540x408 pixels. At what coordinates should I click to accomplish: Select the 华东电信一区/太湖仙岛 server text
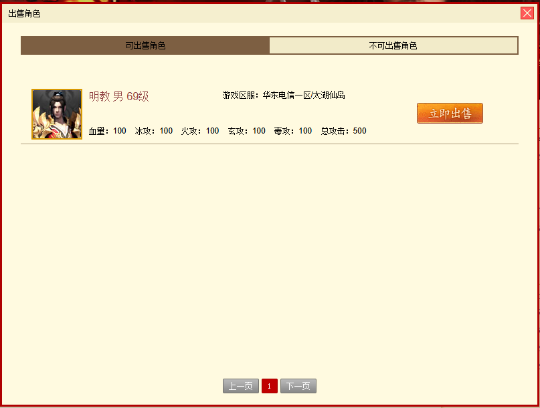pyautogui.click(x=304, y=95)
